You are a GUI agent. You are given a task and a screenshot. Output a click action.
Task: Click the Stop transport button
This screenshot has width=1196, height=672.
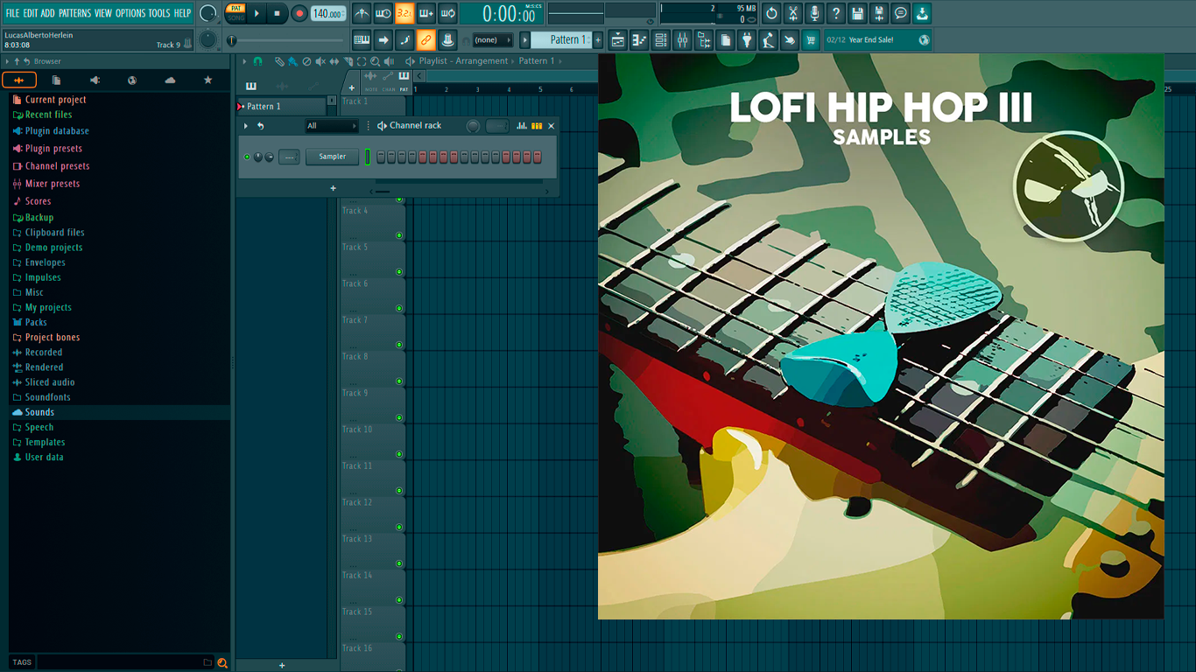[278, 13]
